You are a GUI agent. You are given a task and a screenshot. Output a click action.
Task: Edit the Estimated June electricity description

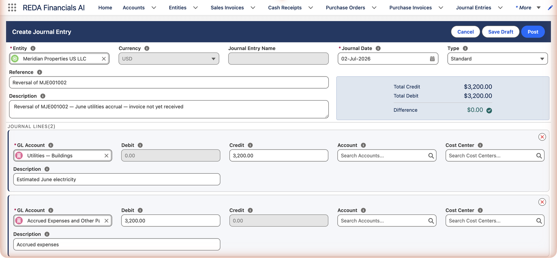pyautogui.click(x=117, y=179)
